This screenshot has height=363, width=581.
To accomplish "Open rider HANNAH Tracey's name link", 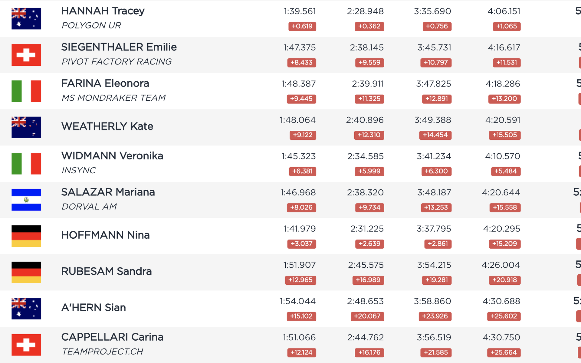I will 103,11.
